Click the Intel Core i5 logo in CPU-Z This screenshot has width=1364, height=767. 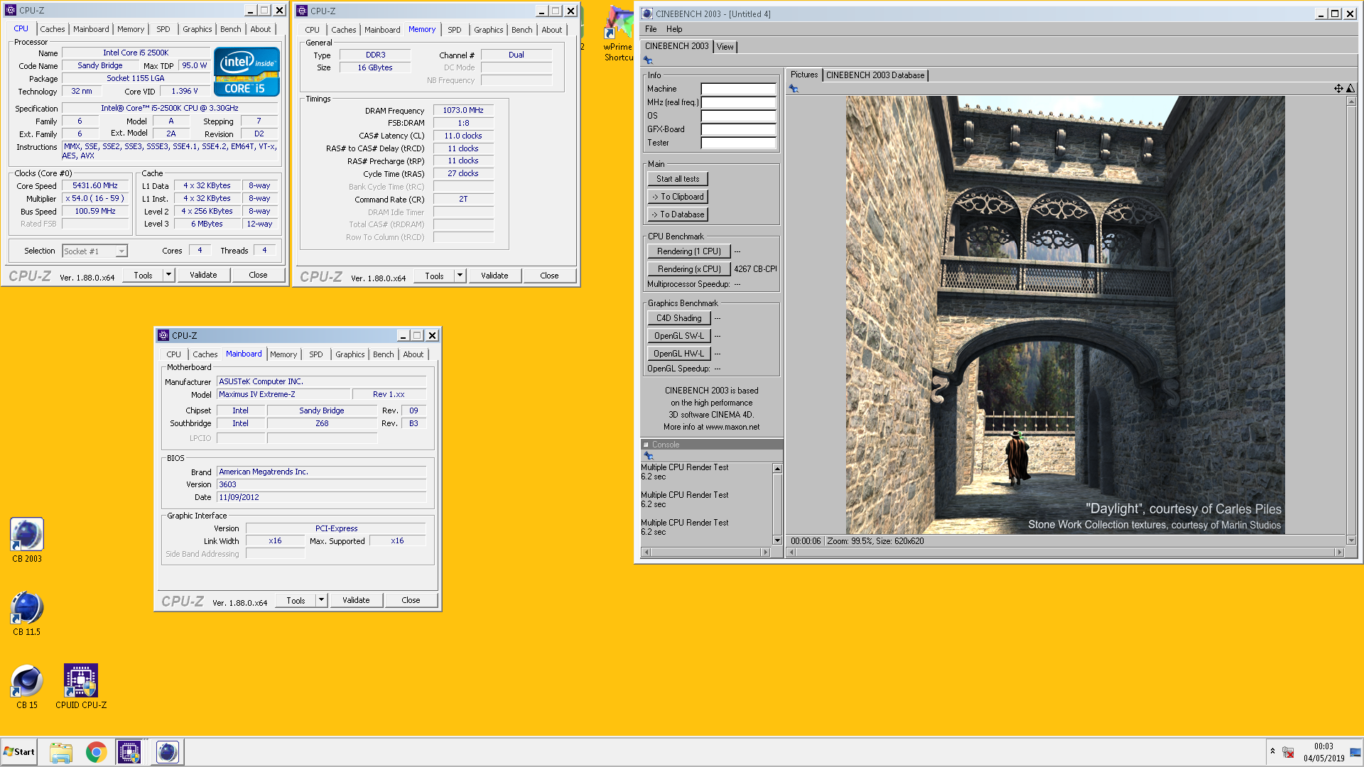[x=247, y=71]
